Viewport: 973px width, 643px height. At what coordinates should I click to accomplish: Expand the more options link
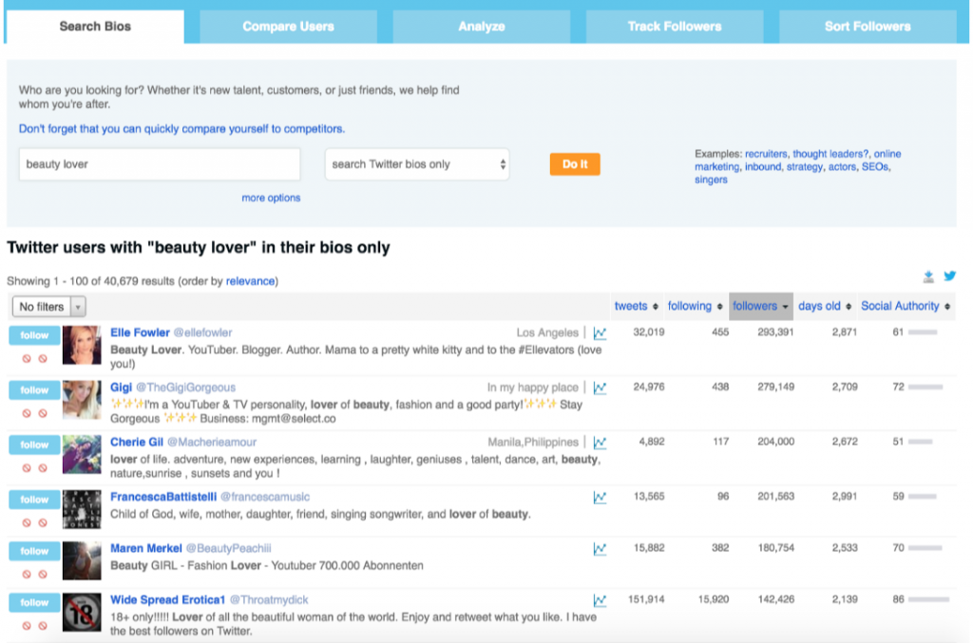(271, 198)
